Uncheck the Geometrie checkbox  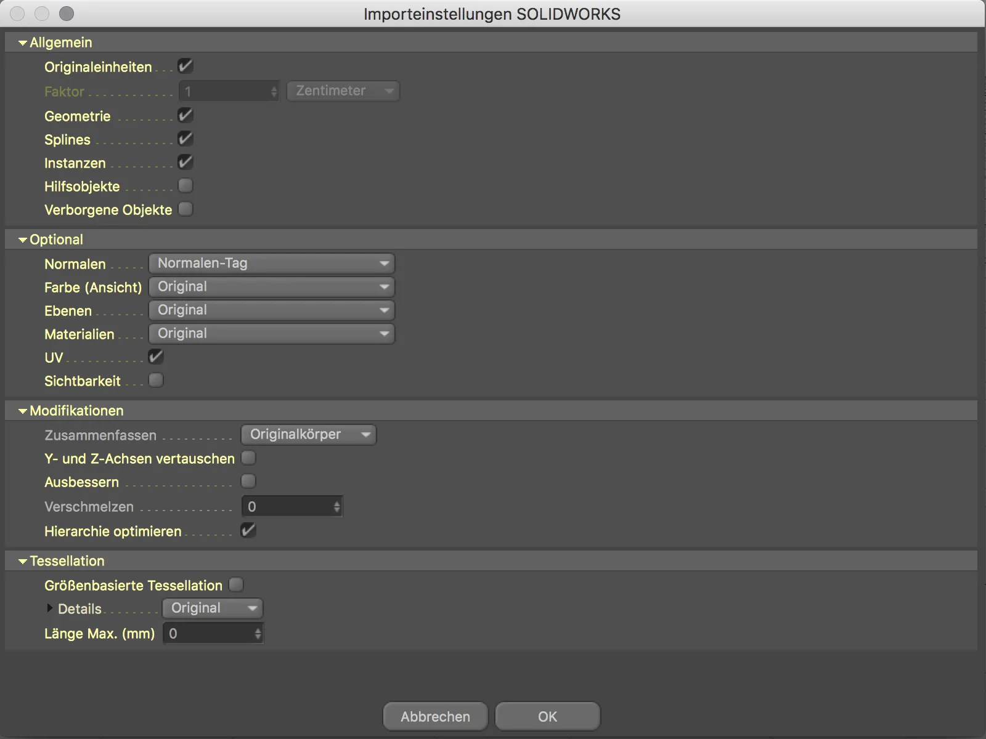tap(185, 115)
